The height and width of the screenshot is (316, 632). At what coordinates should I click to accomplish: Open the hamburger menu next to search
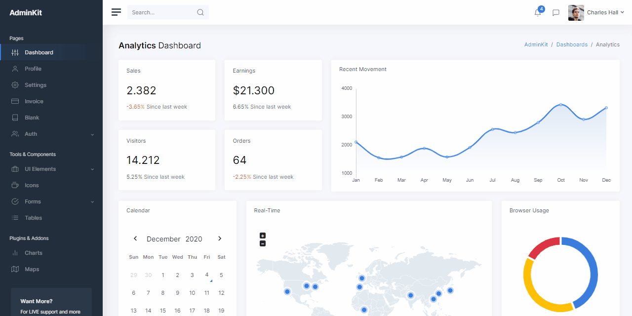coord(116,12)
